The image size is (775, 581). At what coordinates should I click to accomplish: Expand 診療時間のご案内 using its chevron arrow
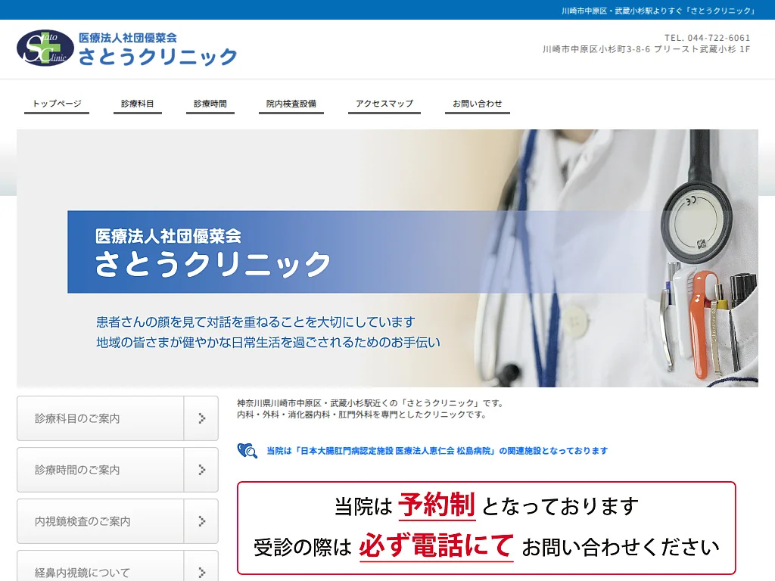(201, 469)
